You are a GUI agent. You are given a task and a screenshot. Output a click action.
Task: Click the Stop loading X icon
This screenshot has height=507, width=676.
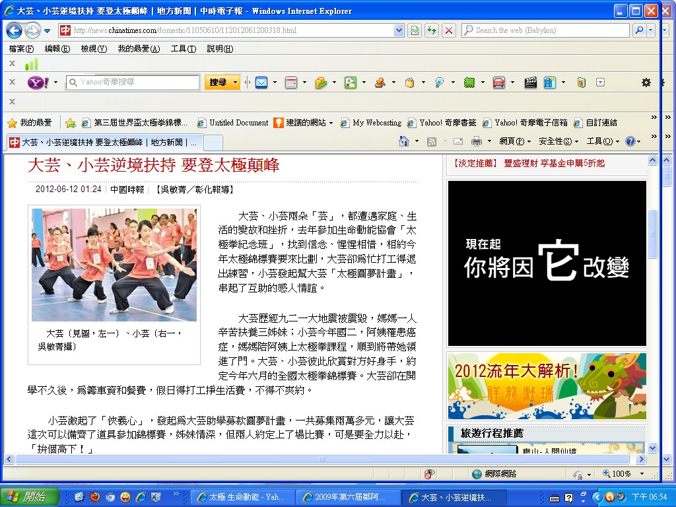pyautogui.click(x=449, y=30)
